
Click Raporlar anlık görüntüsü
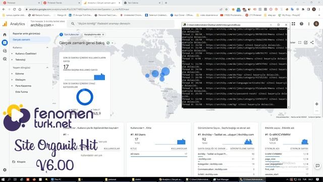coord(26,33)
